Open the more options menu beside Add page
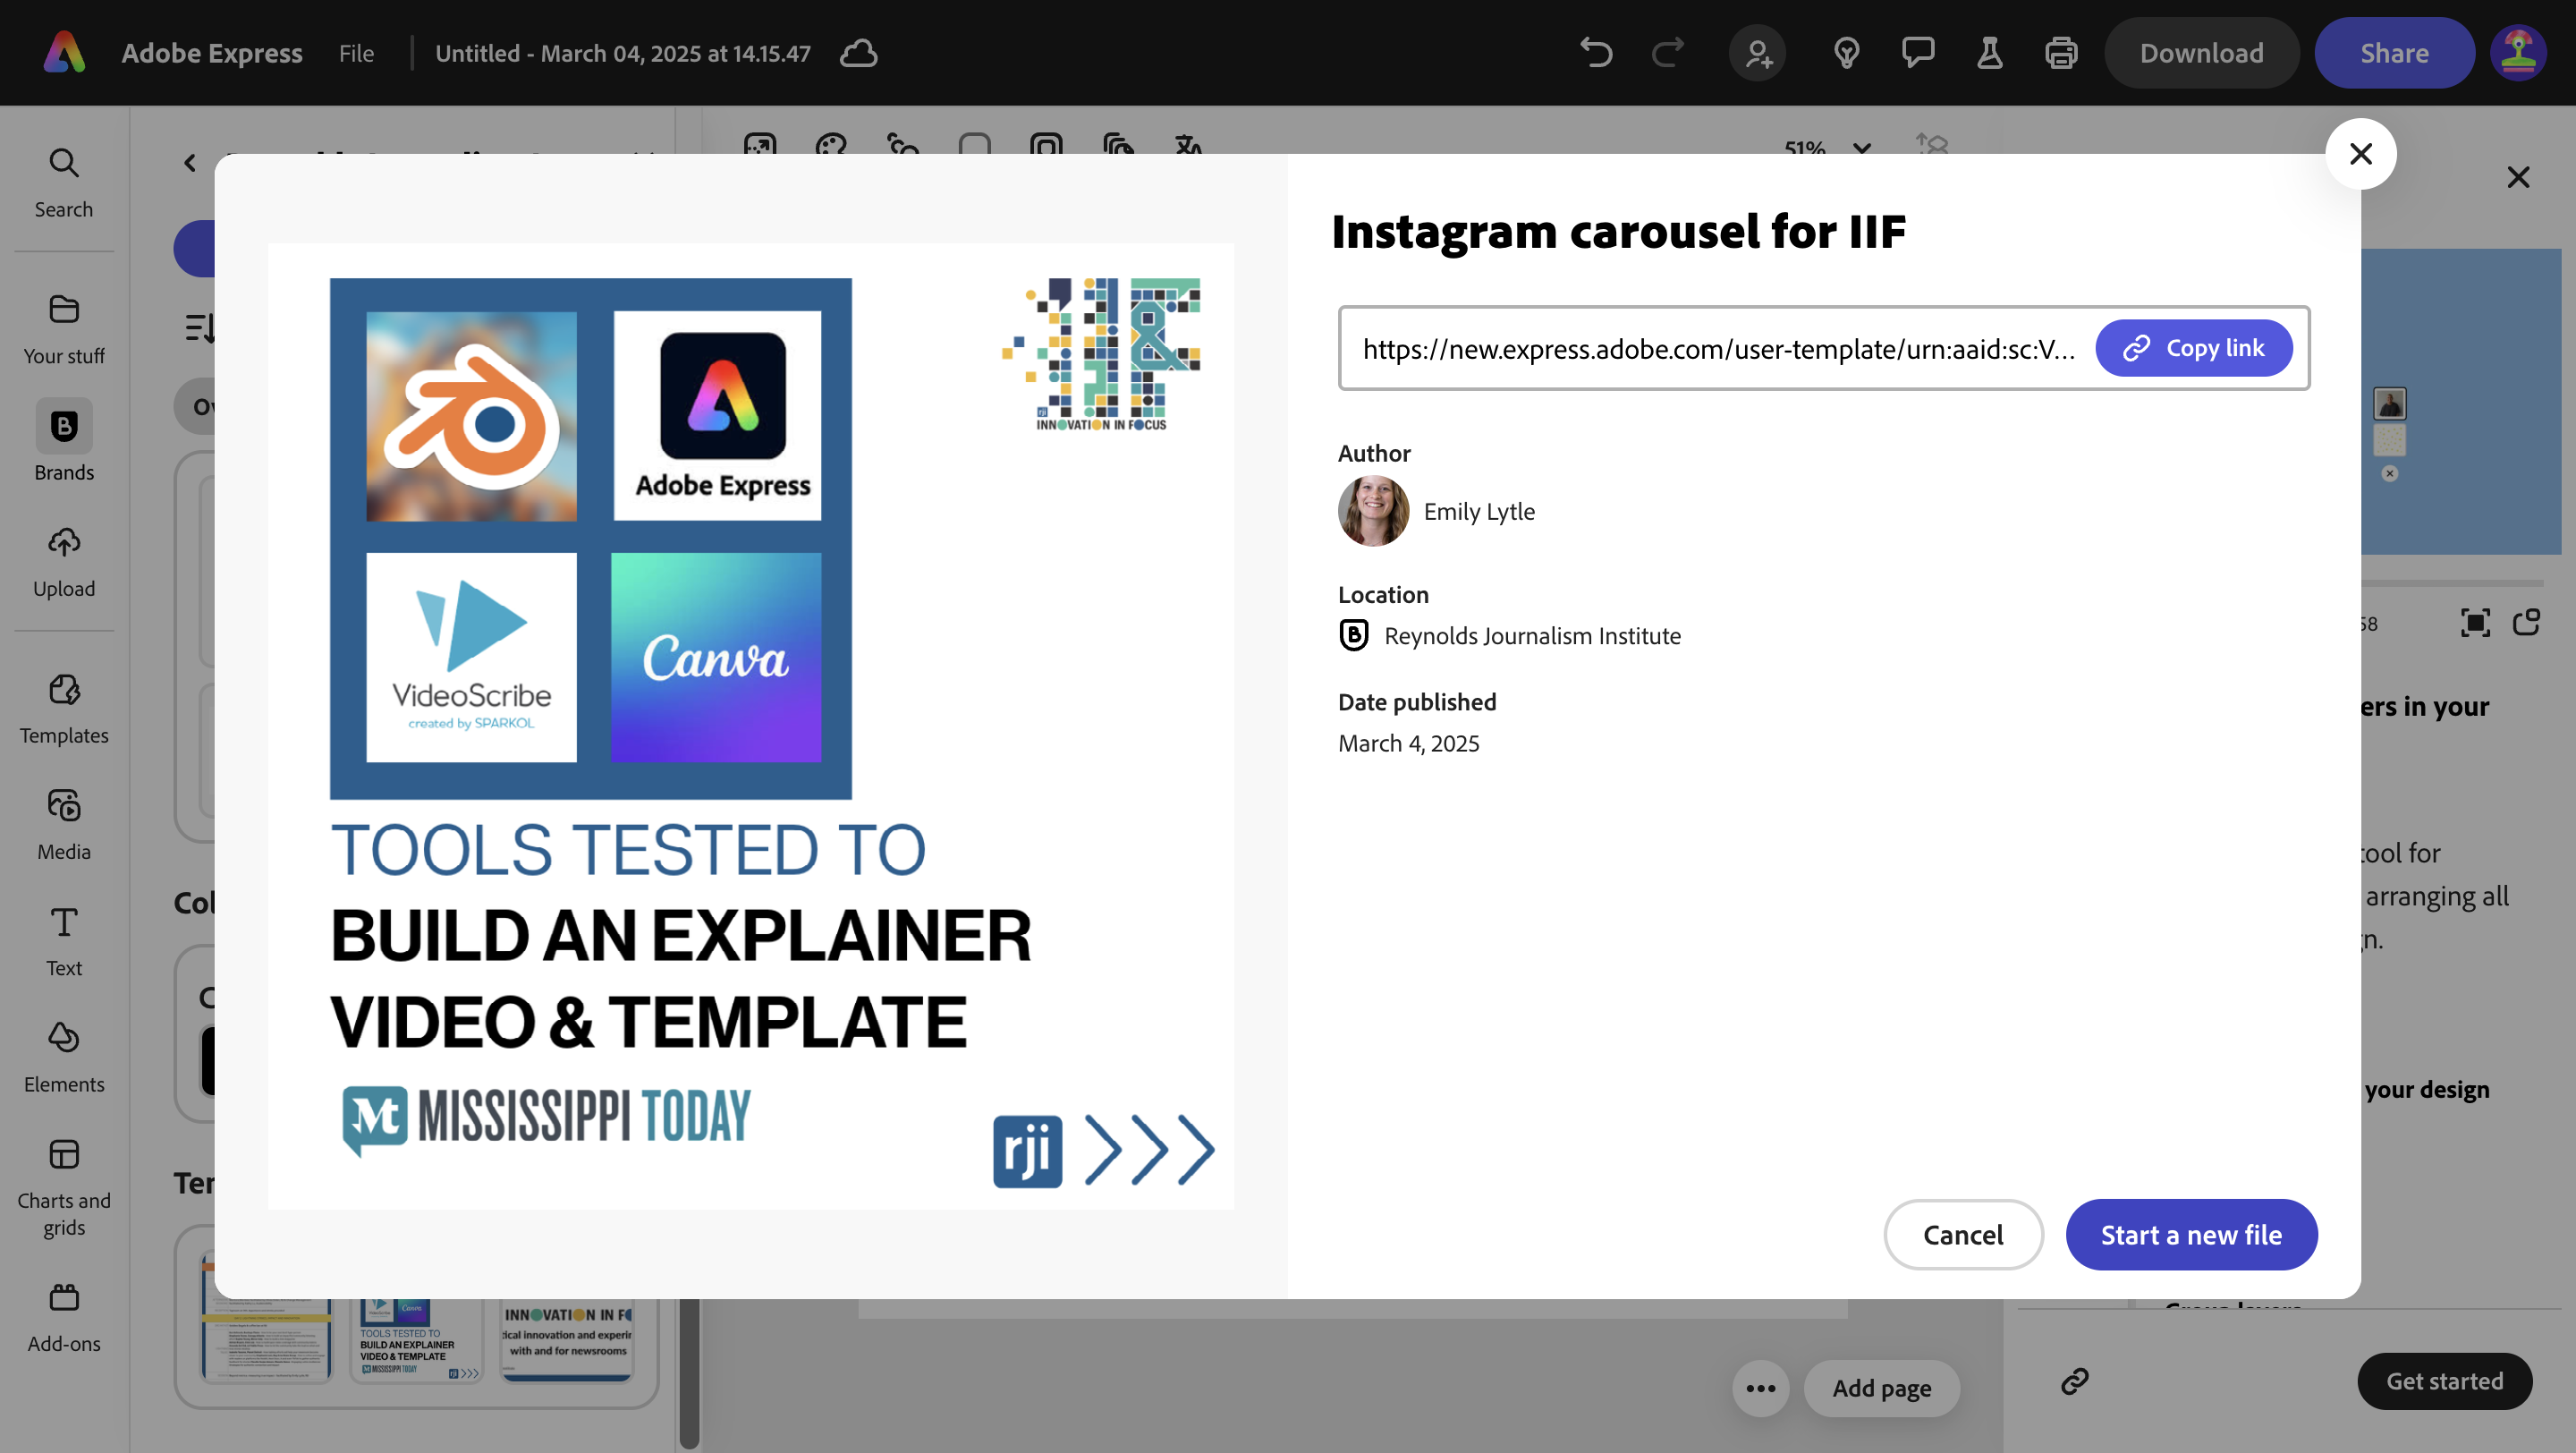The width and height of the screenshot is (2576, 1453). [x=1759, y=1388]
